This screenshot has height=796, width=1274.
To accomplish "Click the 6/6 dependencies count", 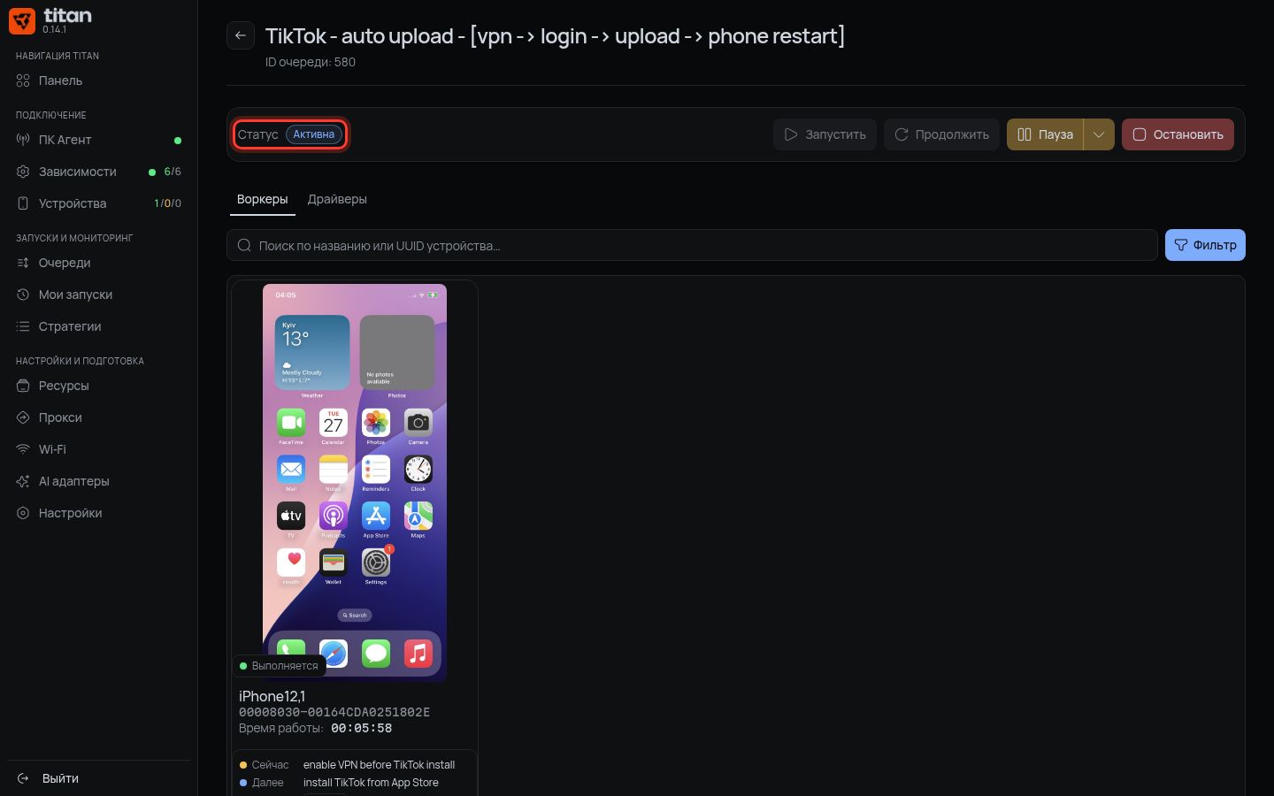I will 173,172.
